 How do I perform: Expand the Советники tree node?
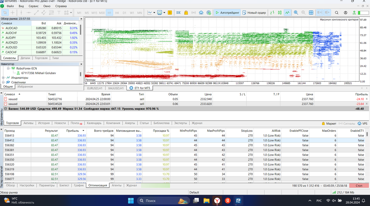point(3,82)
